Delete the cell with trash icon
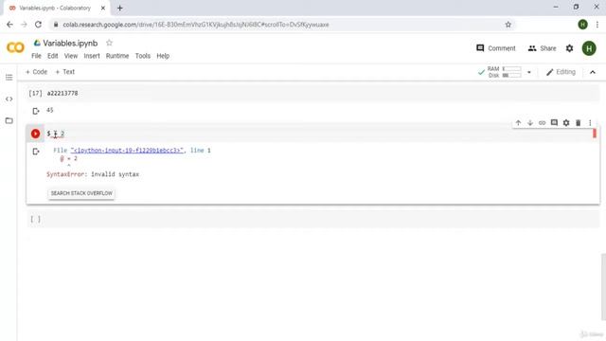The height and width of the screenshot is (341, 606). coord(579,123)
